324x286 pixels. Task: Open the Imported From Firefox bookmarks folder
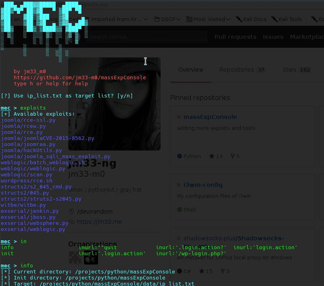pyautogui.click(x=117, y=19)
